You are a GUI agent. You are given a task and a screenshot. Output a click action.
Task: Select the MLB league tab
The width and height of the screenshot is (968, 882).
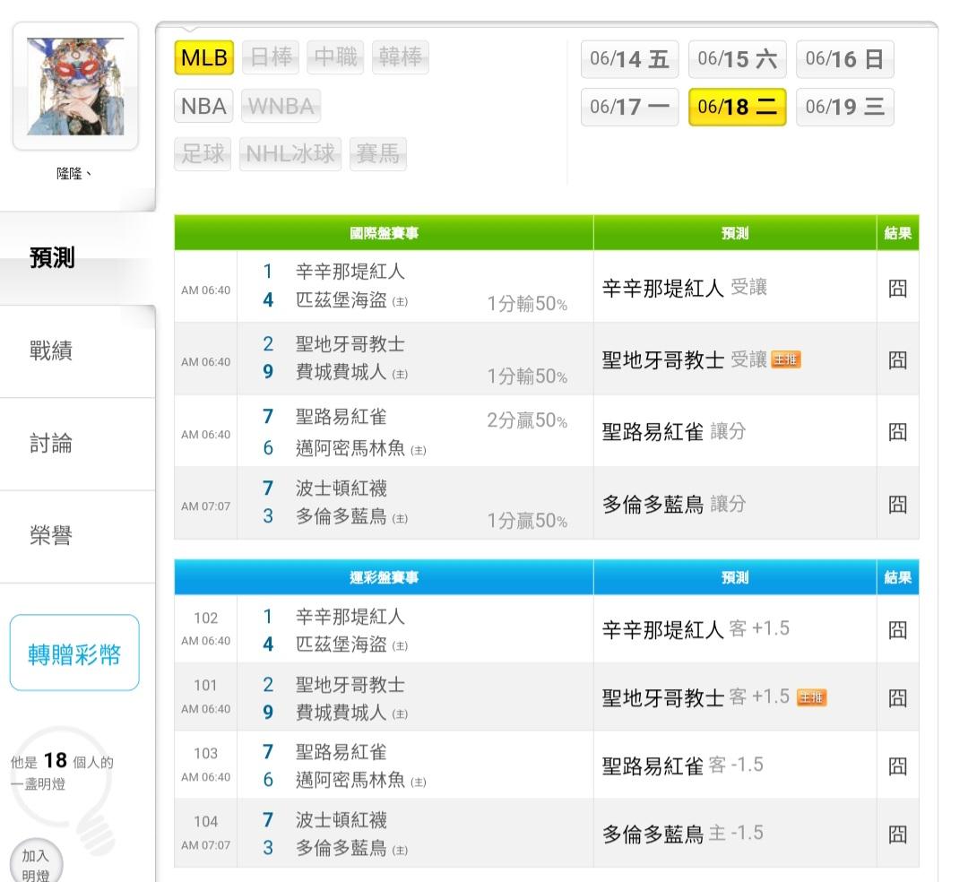[204, 57]
